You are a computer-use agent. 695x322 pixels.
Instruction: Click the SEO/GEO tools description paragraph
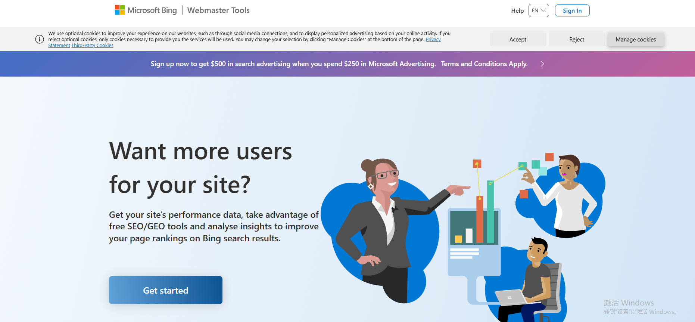point(214,226)
